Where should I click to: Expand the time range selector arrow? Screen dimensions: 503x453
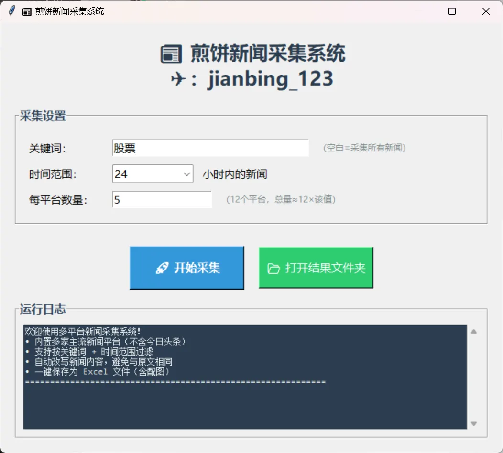click(x=188, y=174)
